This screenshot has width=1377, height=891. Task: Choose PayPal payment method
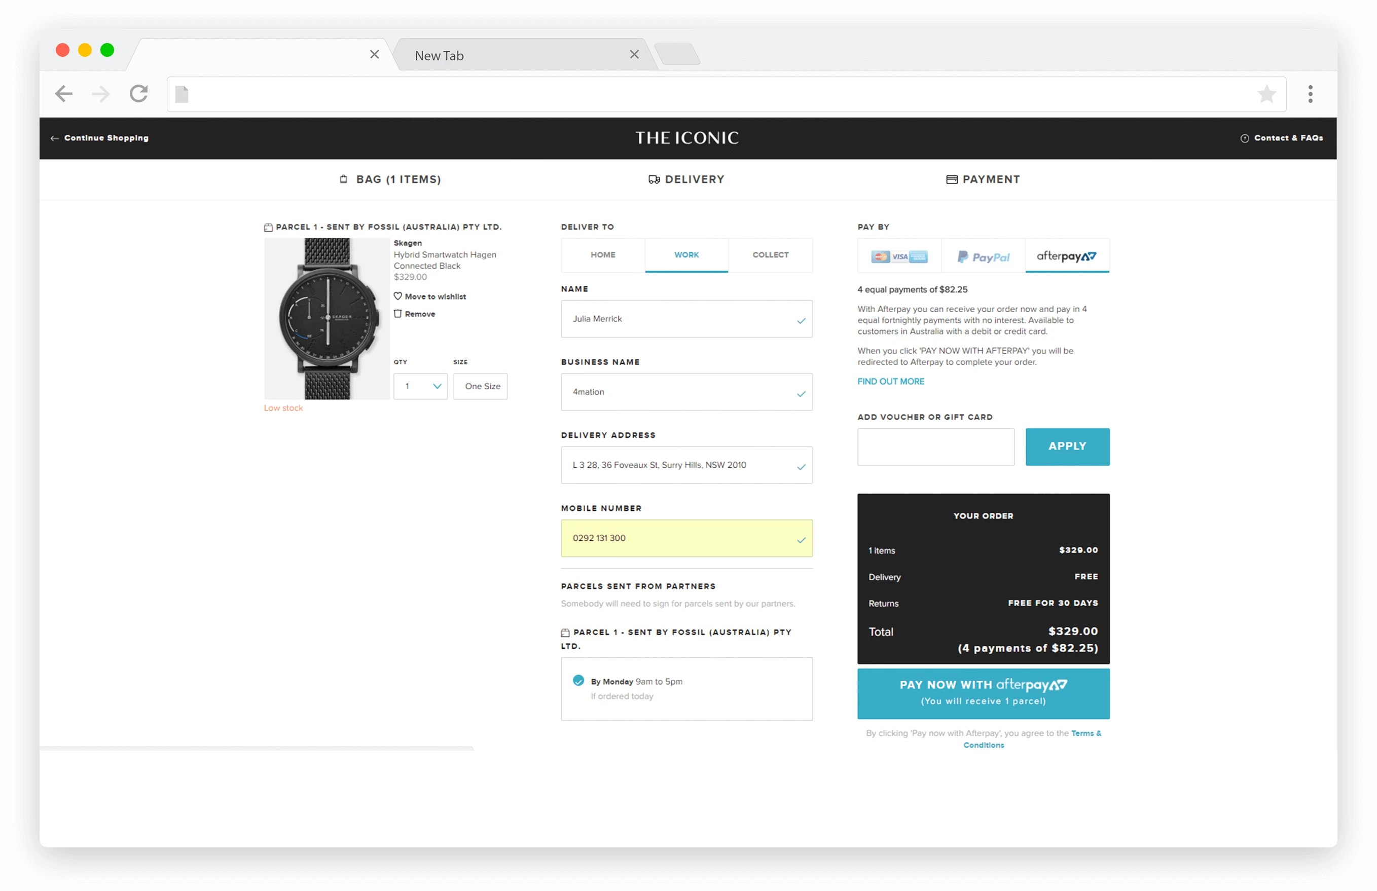[984, 256]
